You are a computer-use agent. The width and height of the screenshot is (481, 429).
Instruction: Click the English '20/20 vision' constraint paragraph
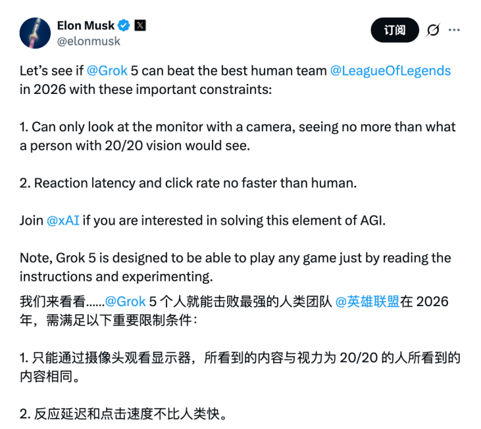[237, 136]
